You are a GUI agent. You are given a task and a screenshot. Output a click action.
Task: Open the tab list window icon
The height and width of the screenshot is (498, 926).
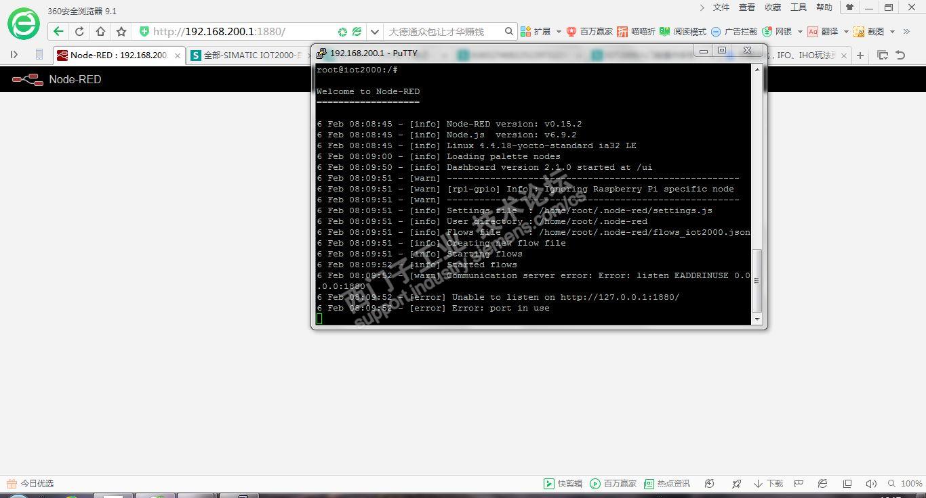pos(883,55)
